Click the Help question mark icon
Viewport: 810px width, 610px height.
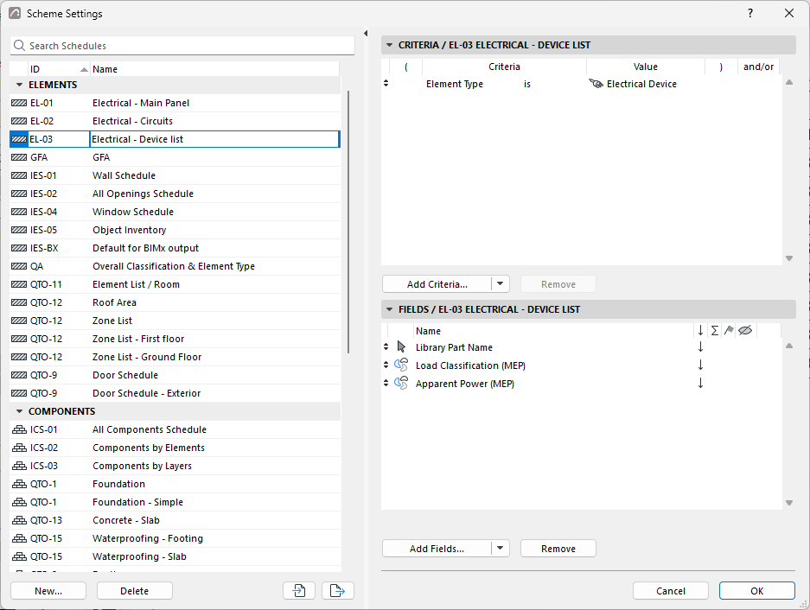click(x=750, y=14)
